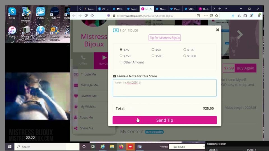This screenshot has height=151, width=269.
Task: Select the $250 tip amount
Action: pos(121,56)
